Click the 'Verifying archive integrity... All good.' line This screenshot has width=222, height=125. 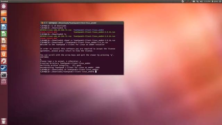(x=61, y=66)
